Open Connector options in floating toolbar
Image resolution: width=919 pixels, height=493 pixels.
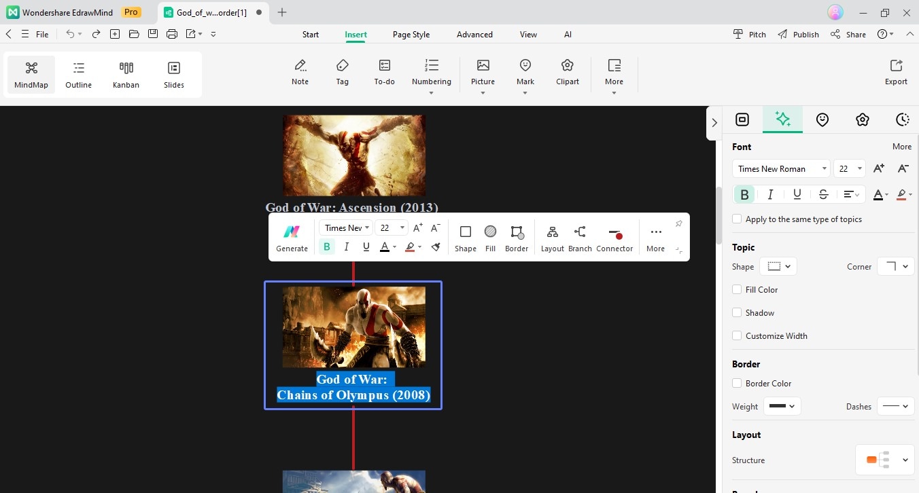(614, 238)
